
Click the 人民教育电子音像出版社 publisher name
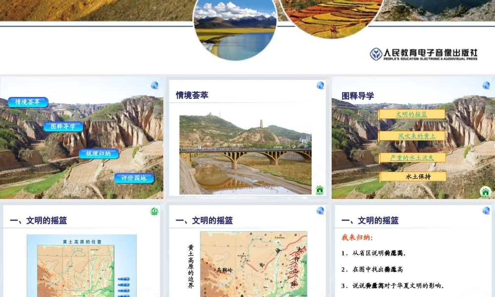click(x=430, y=52)
